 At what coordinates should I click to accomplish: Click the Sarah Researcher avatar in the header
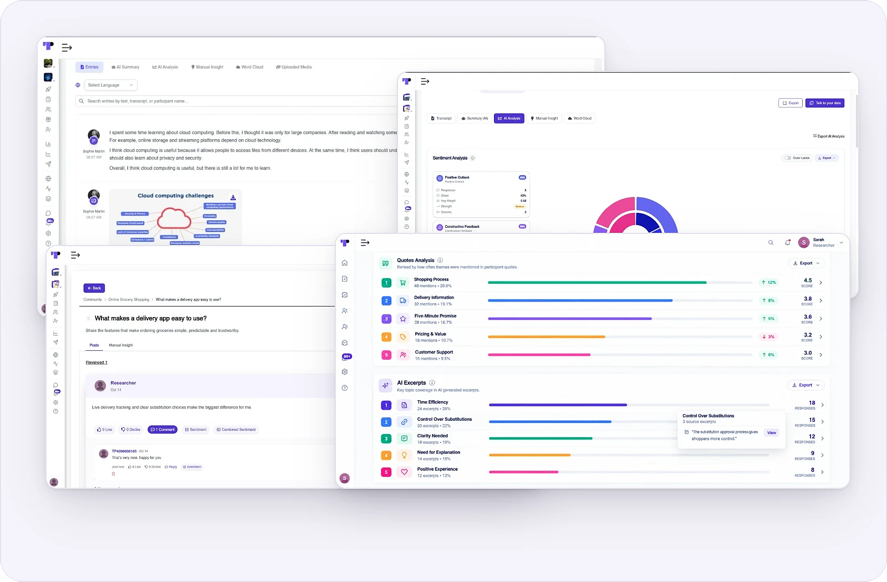pos(803,242)
